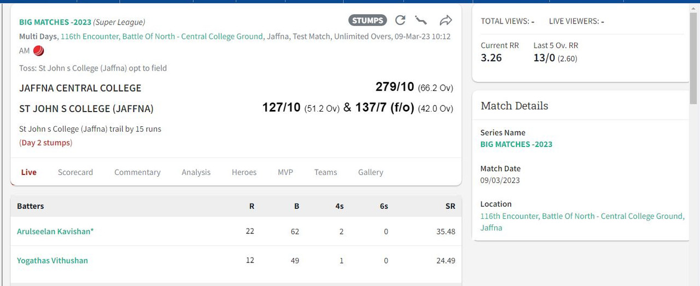
Task: Open the location link under Match Details
Action: point(582,217)
